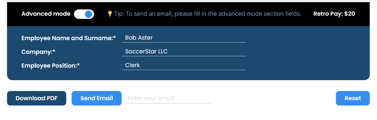Click the Advanced mode label text
377x120 pixels.
coord(46,14)
